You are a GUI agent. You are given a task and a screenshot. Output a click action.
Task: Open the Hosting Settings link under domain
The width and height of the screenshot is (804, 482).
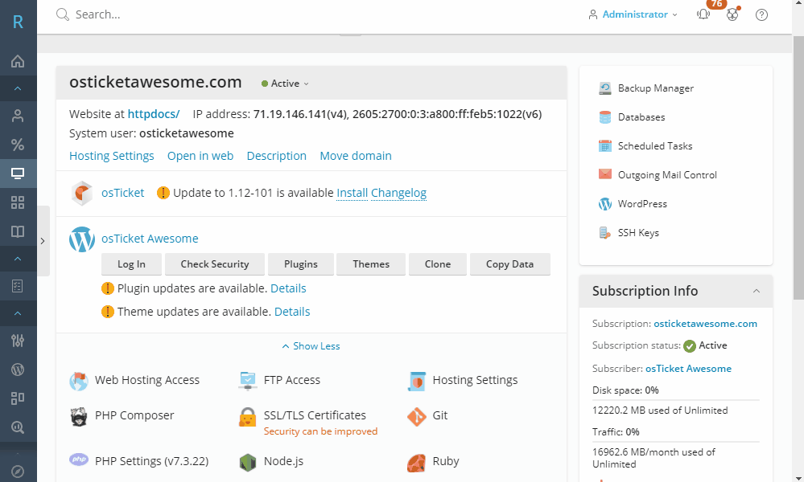tap(112, 156)
